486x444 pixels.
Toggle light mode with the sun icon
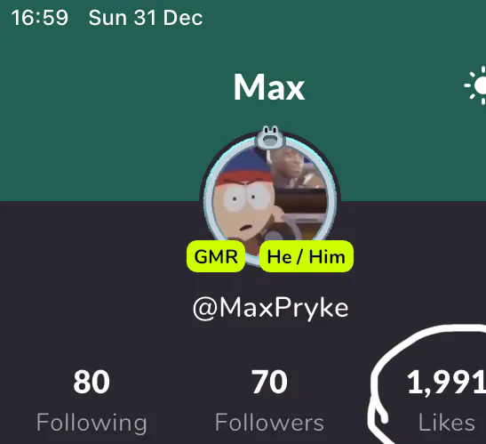pos(475,85)
